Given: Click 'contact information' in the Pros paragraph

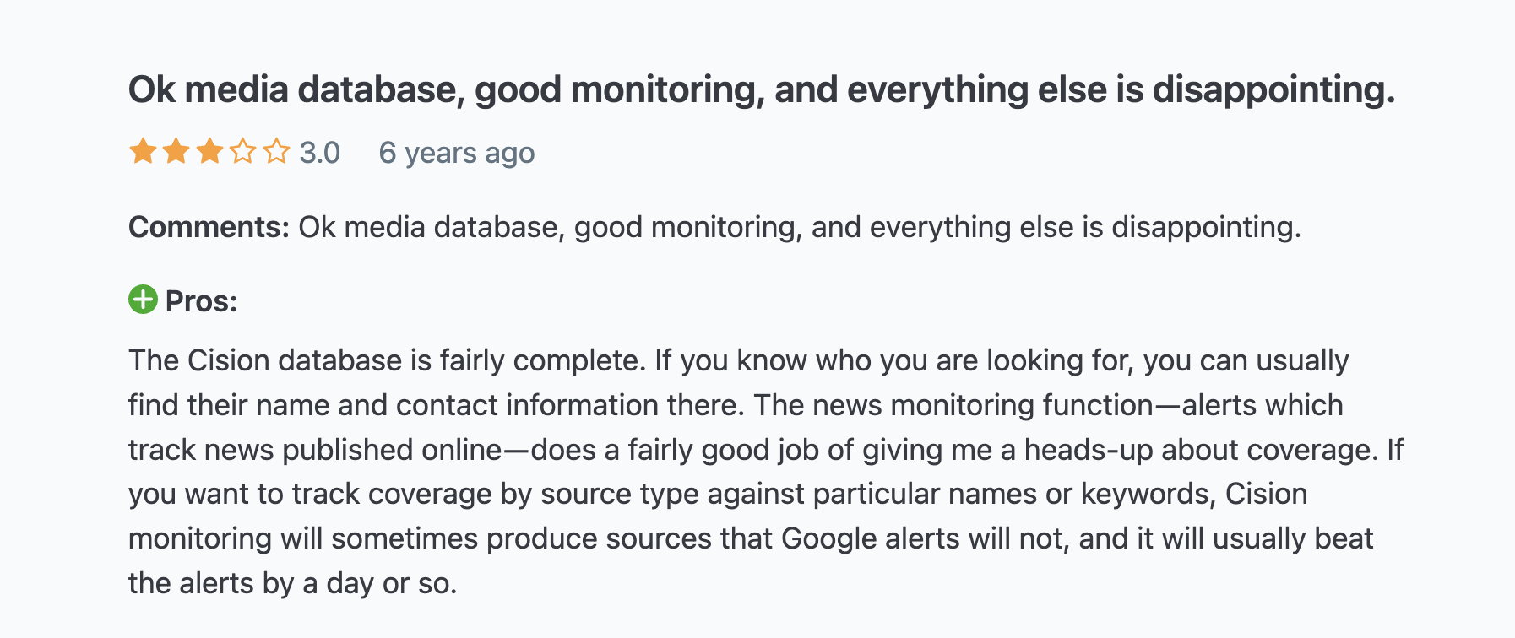Looking at the screenshot, I should point(527,405).
